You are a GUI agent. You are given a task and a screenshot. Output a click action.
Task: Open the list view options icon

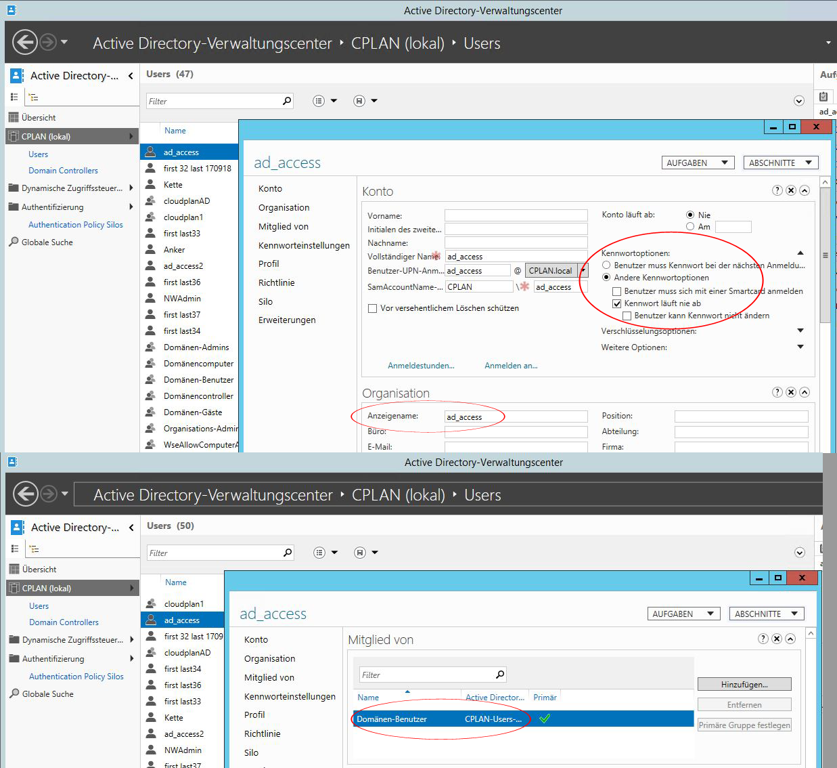coord(318,100)
